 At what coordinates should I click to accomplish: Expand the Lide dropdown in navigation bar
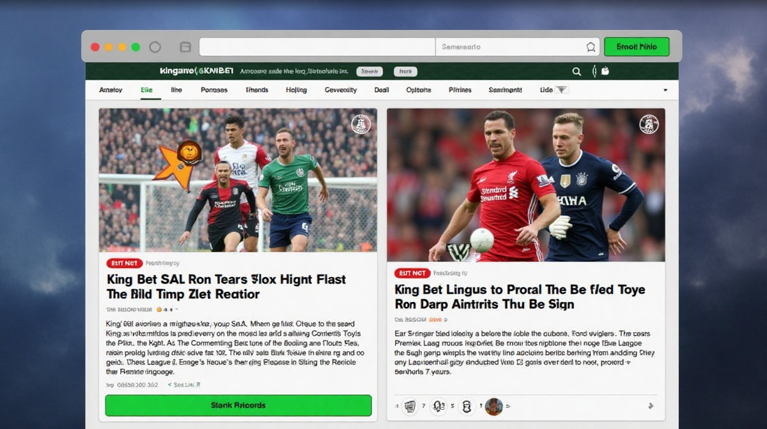point(554,90)
